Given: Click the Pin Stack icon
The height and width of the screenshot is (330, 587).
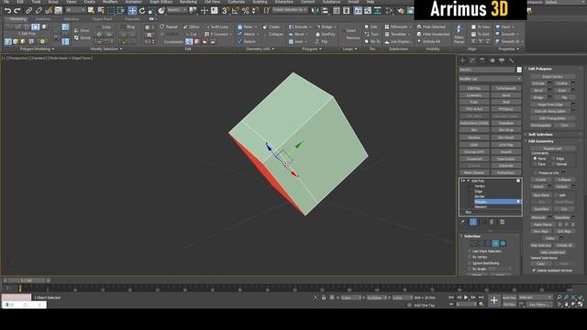Looking at the screenshot, I should tap(463, 222).
